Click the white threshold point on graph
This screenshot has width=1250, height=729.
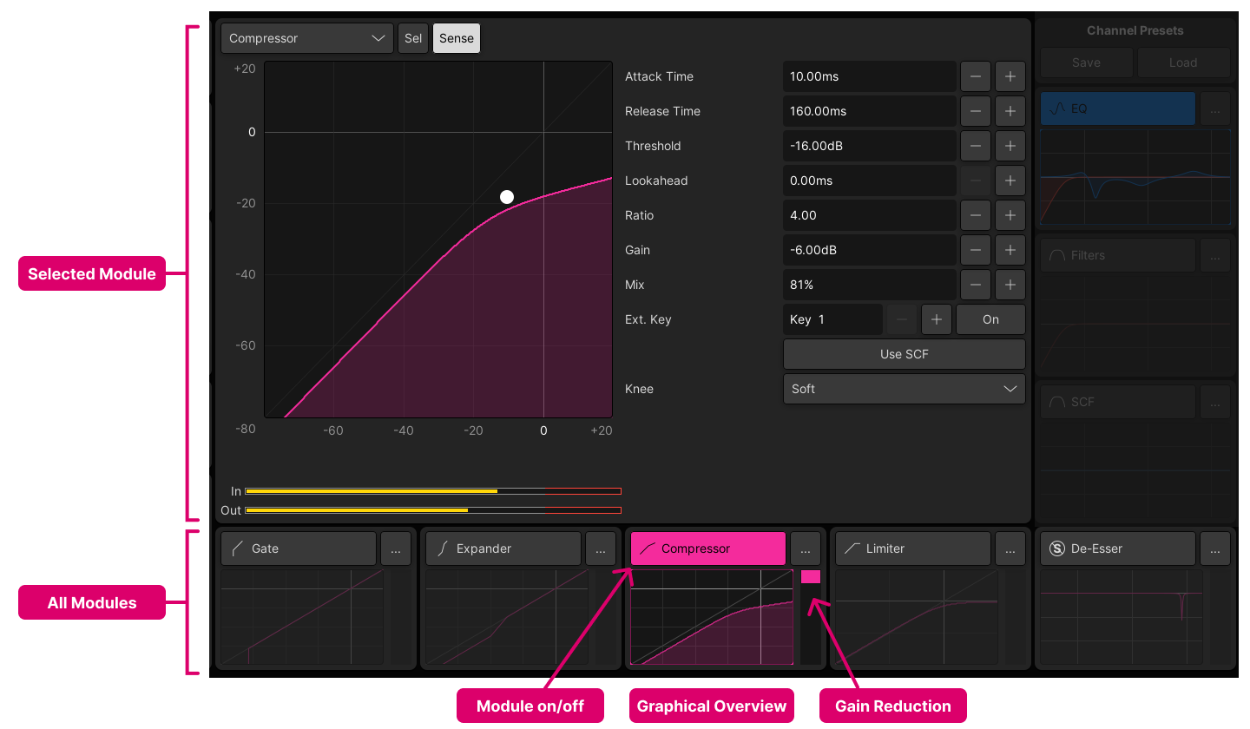point(507,197)
